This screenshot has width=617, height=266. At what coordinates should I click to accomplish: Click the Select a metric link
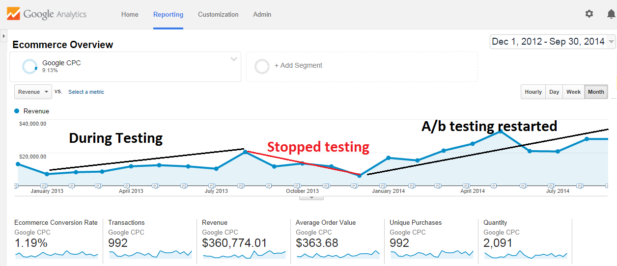[x=86, y=92]
